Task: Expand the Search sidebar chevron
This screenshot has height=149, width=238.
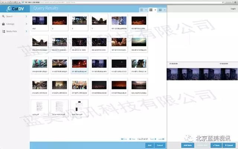Action: click(x=26, y=16)
